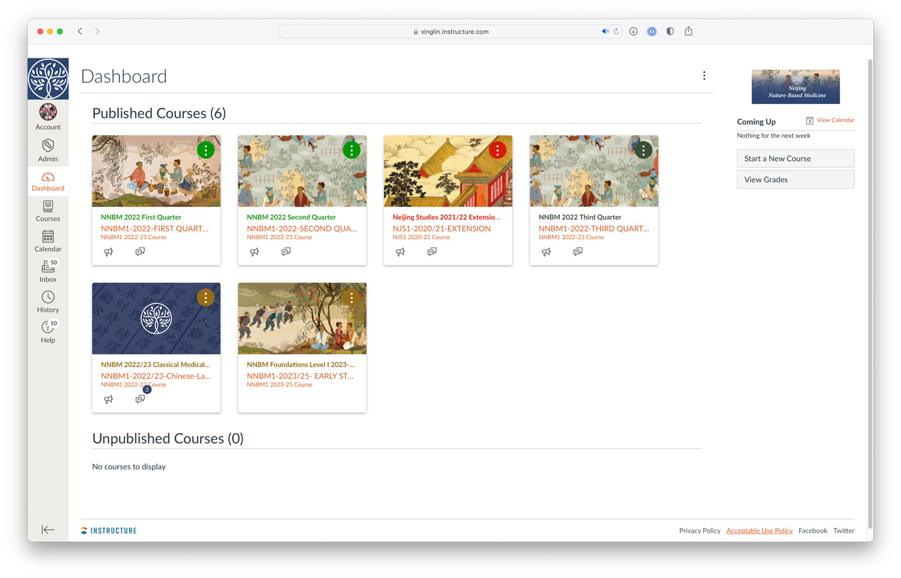The image size is (901, 578).
Task: Open options menu on NNBM 2022 Second Quarter card
Action: pyautogui.click(x=351, y=150)
